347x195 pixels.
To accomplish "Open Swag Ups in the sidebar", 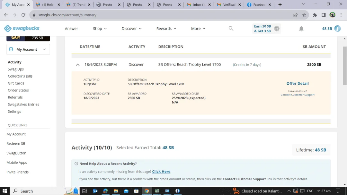I will pyautogui.click(x=16, y=69).
